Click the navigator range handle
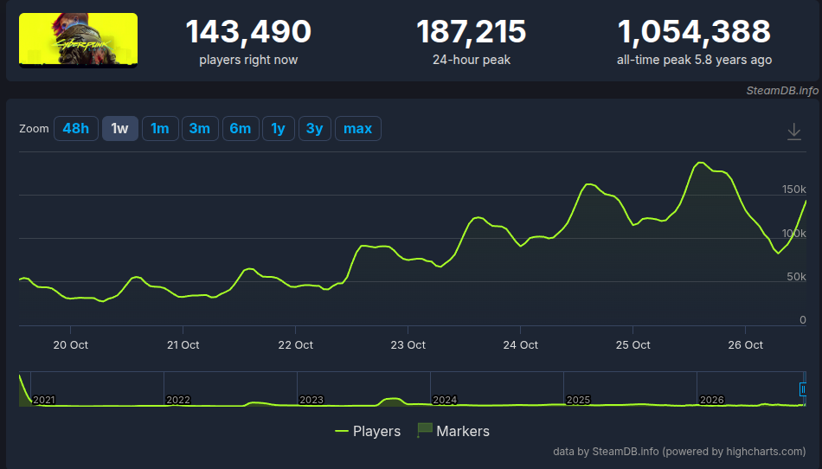Image resolution: width=822 pixels, height=469 pixels. (x=803, y=389)
